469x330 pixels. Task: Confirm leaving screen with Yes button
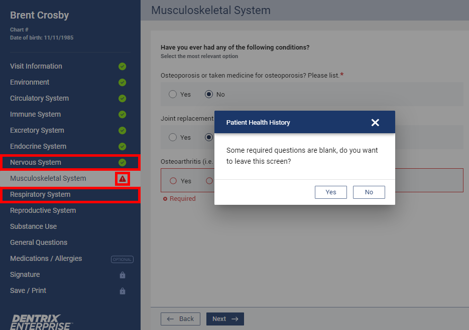pyautogui.click(x=331, y=192)
